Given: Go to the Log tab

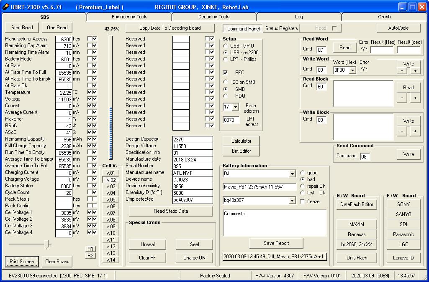Looking at the screenshot, I should tap(299, 17).
